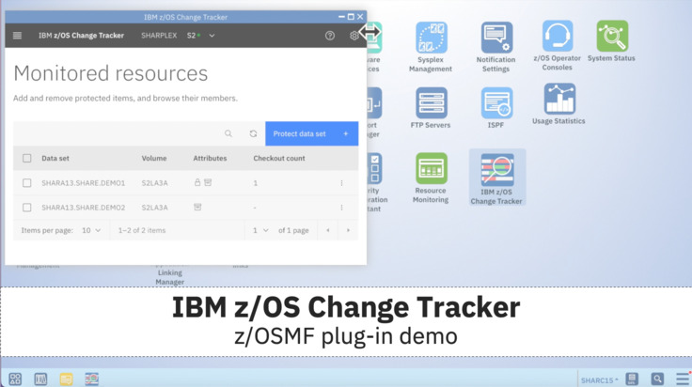This screenshot has width=692, height=387.
Task: Select the SHARA13.SHARE.DEMO1 data set name
Action: [x=84, y=183]
